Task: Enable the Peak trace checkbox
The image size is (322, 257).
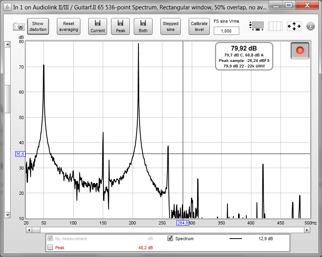Action: (x=50, y=247)
